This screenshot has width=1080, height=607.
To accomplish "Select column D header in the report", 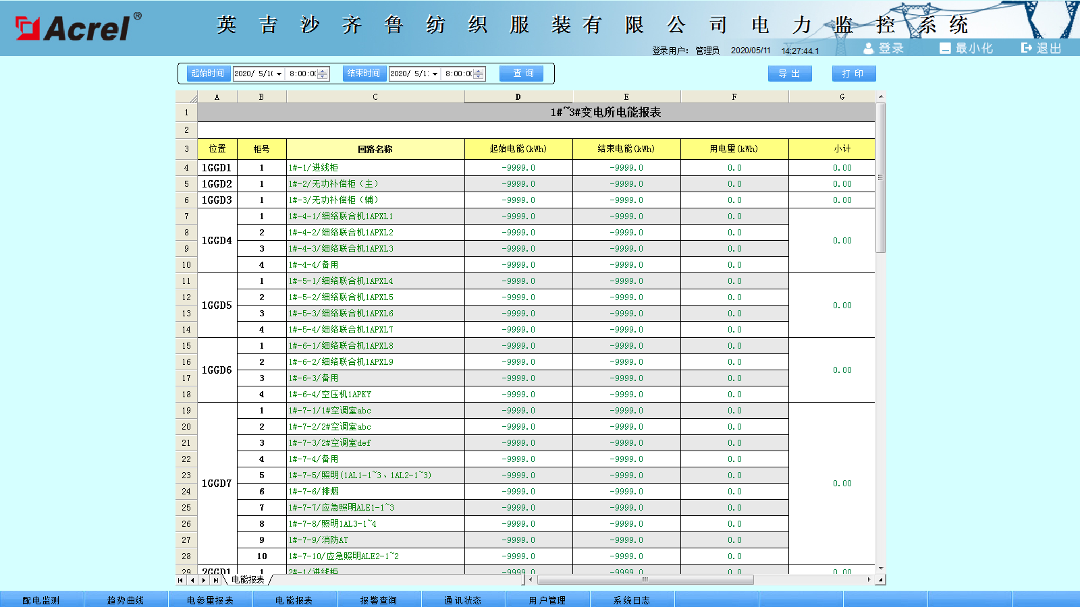I will coord(518,97).
